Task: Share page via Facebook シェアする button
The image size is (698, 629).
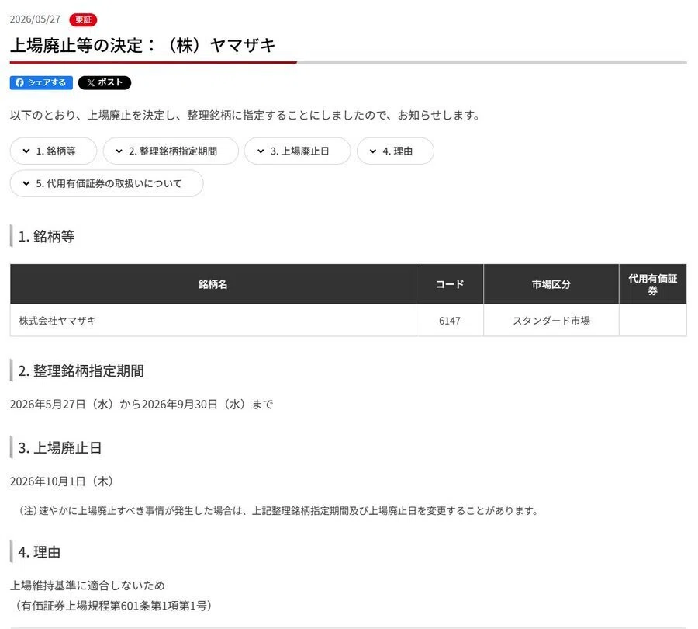Action: pos(41,82)
